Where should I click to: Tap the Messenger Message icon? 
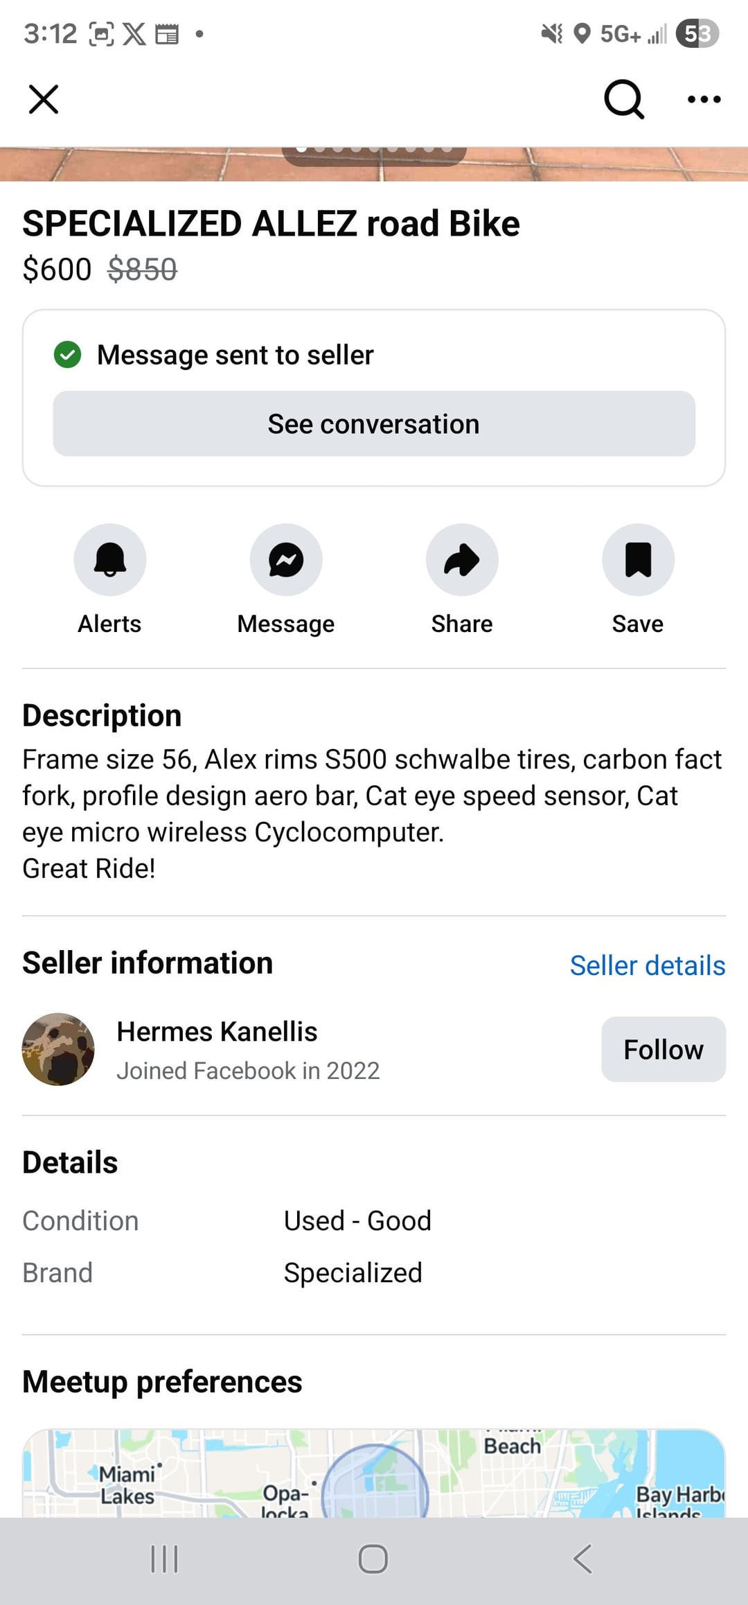[286, 559]
